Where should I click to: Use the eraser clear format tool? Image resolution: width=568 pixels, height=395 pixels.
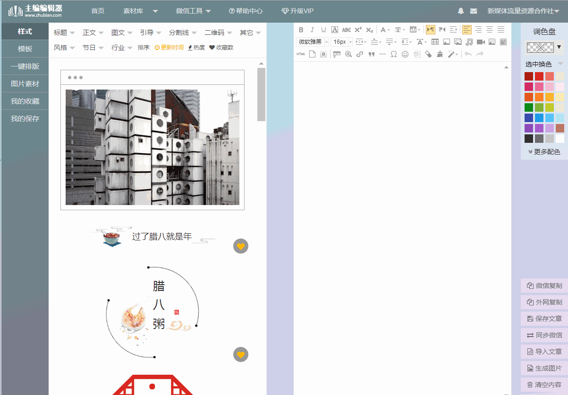coord(428,54)
